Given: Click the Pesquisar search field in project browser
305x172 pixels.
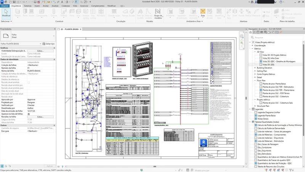Looking at the screenshot, I should pyautogui.click(x=277, y=37).
